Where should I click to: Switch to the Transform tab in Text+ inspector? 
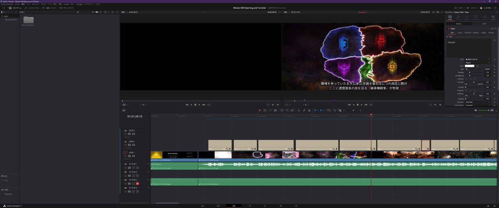tap(467, 32)
